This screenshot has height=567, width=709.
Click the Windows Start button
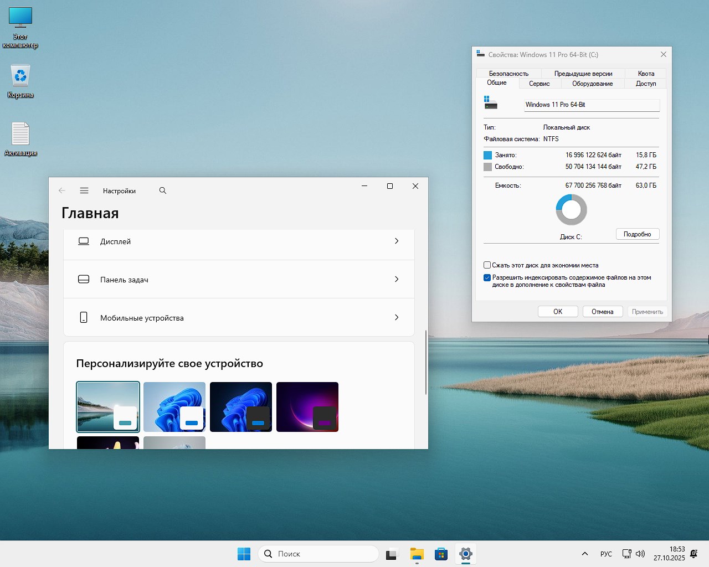point(244,554)
